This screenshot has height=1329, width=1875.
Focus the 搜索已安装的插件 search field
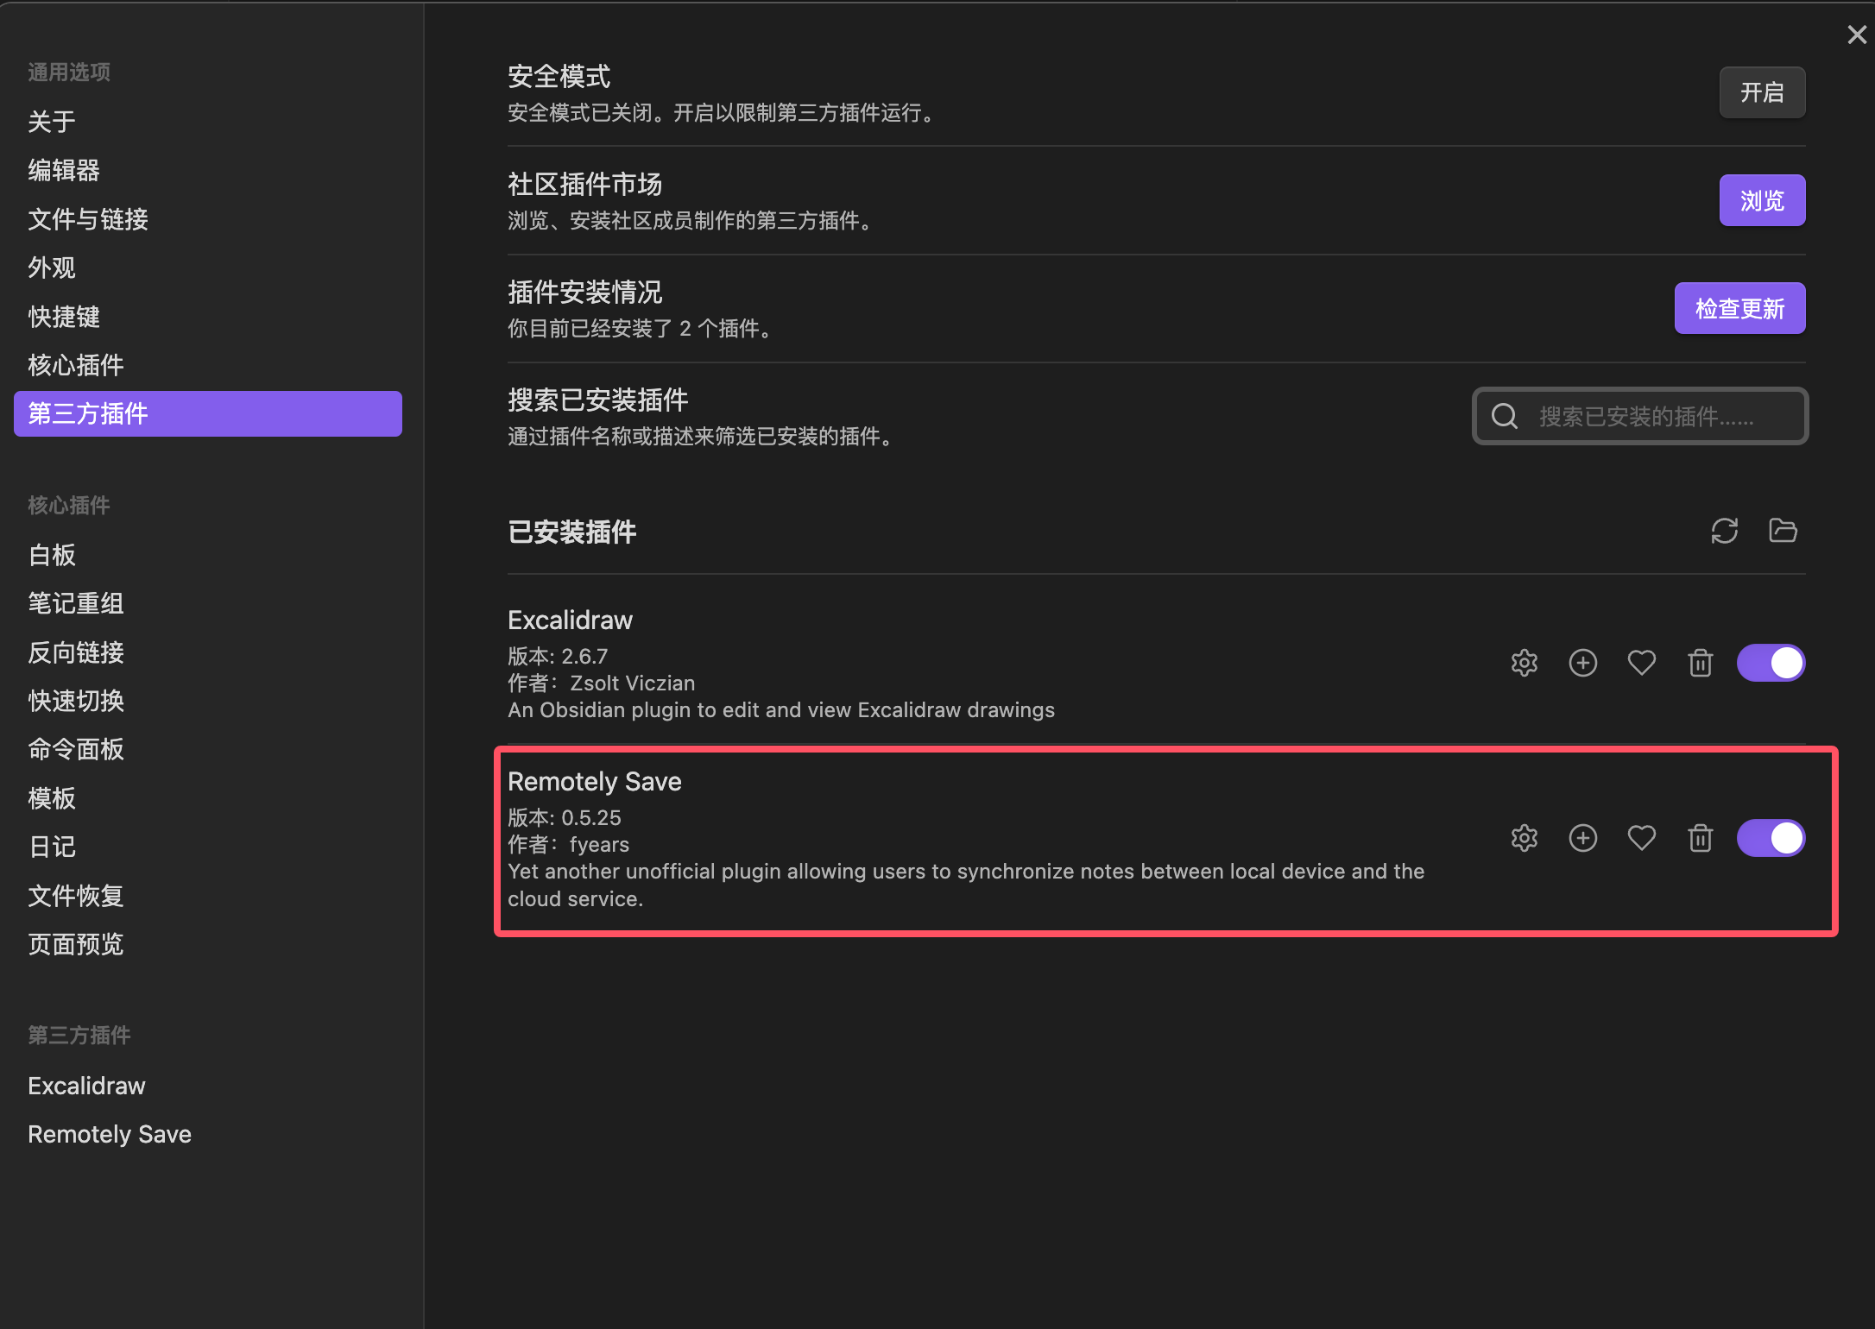click(1640, 416)
